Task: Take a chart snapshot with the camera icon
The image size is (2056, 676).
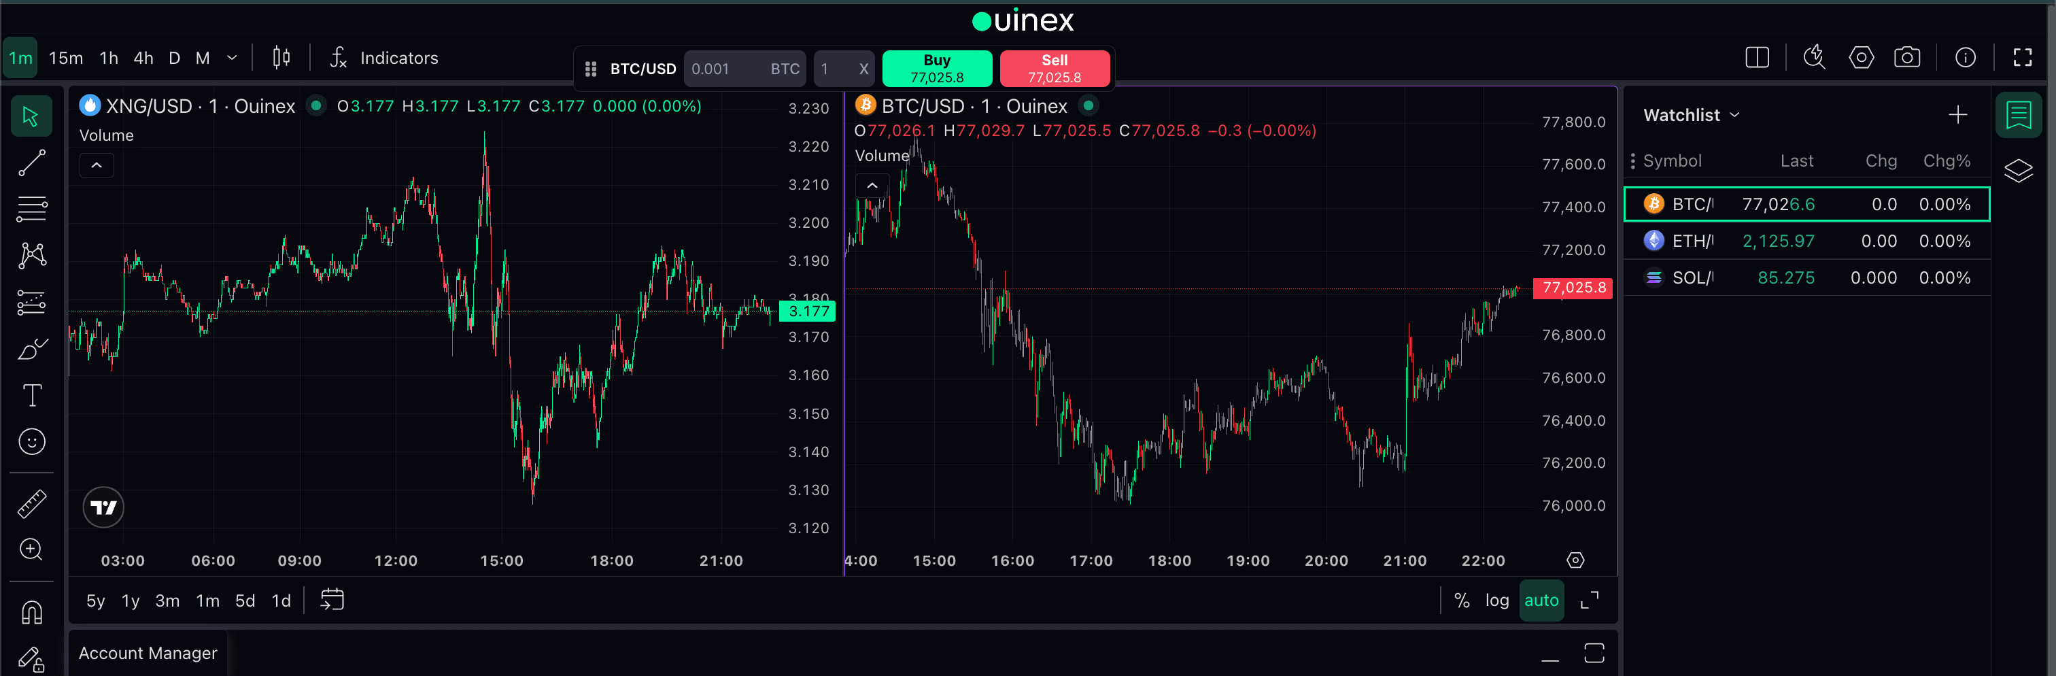Action: click(1908, 57)
